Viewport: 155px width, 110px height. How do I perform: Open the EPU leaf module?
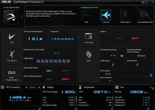coord(89,65)
